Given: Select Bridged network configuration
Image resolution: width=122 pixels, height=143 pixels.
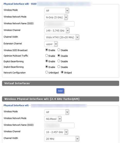Looking at the screenshot, I should (x=62, y=72).
